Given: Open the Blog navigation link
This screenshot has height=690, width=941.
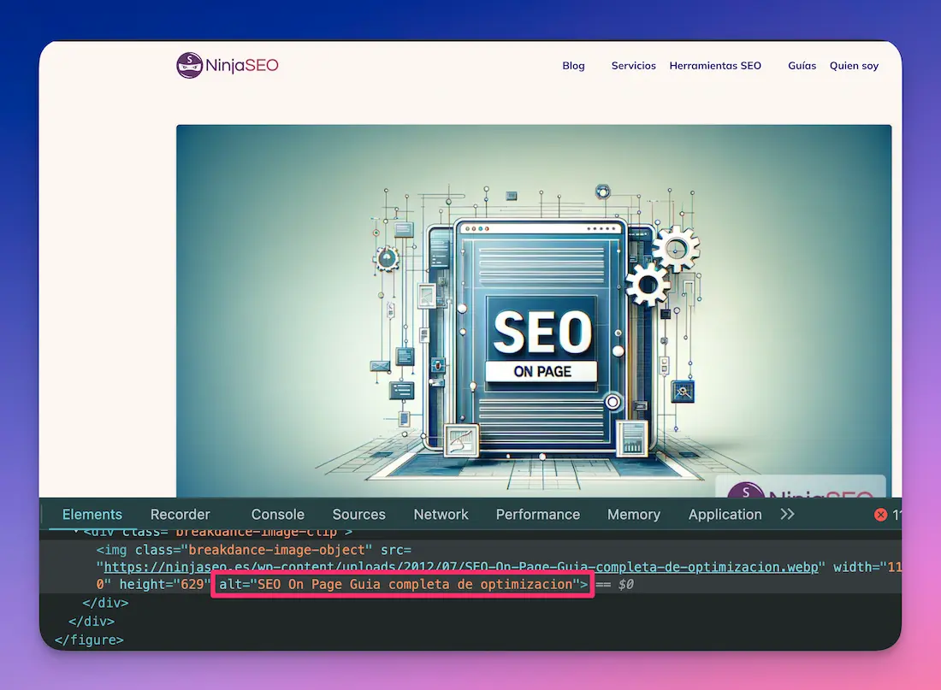Looking at the screenshot, I should coord(573,65).
